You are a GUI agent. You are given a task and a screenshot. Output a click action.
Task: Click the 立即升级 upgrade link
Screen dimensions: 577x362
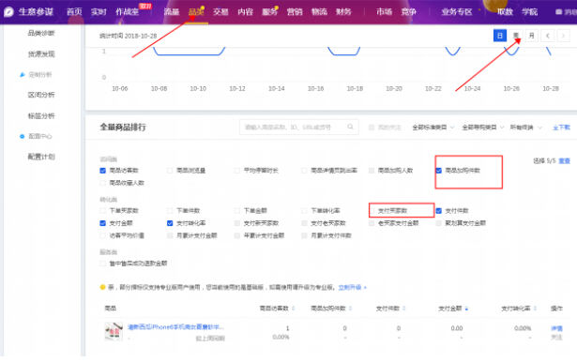tap(352, 287)
